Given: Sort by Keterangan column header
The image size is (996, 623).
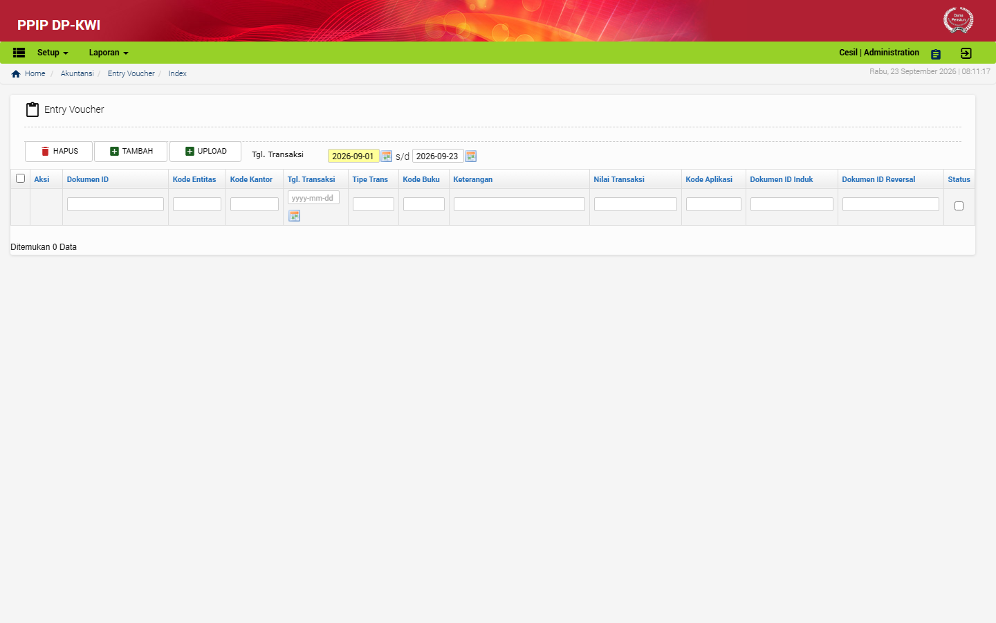Looking at the screenshot, I should (x=473, y=179).
